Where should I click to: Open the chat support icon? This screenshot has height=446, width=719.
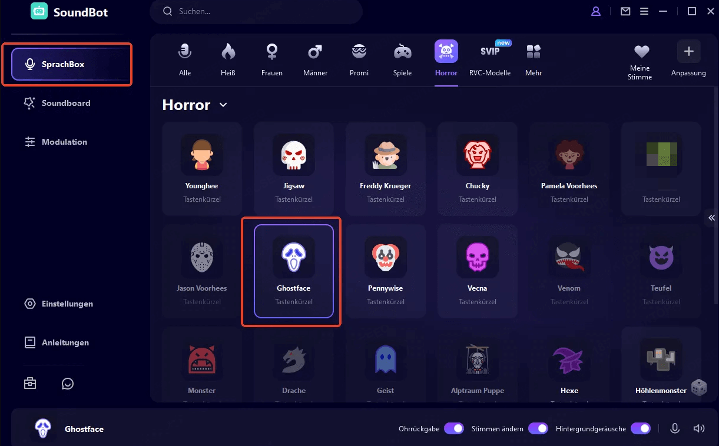point(68,383)
